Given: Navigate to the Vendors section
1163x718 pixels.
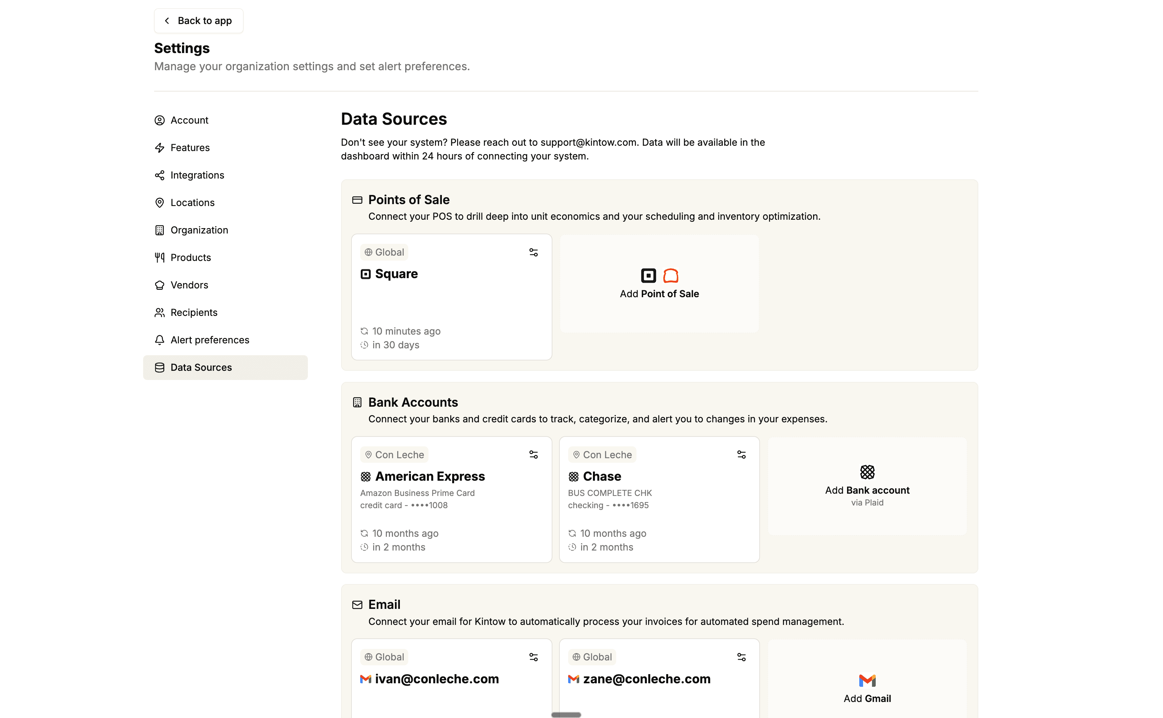Looking at the screenshot, I should [x=189, y=285].
